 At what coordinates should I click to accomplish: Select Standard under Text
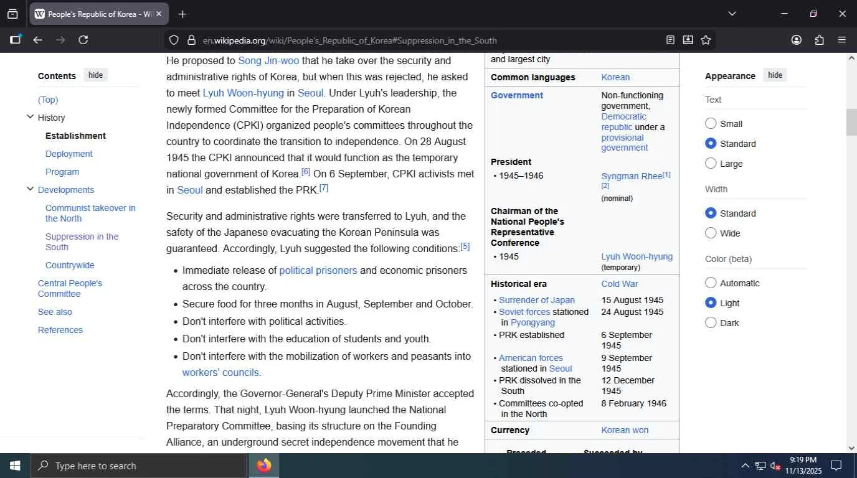coord(711,143)
